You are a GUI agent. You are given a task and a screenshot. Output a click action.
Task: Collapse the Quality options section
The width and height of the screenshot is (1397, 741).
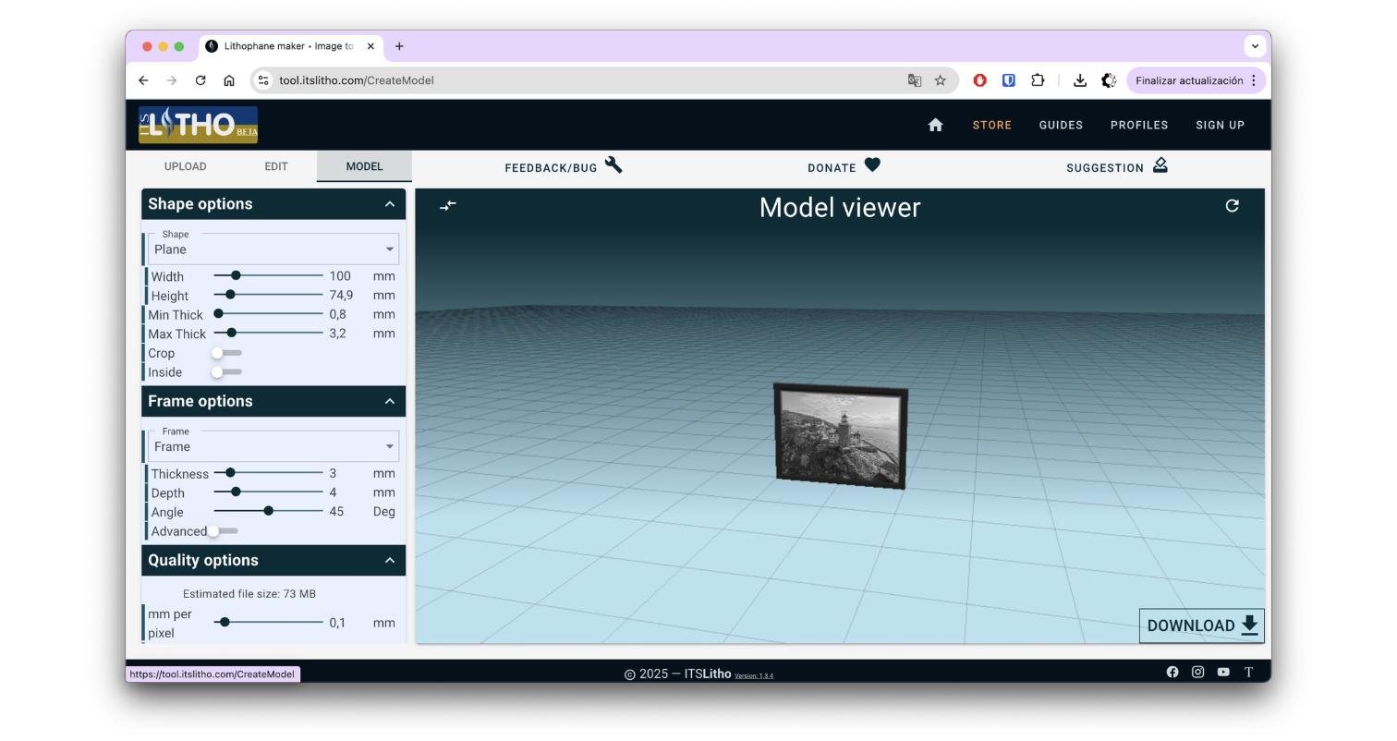pos(390,560)
